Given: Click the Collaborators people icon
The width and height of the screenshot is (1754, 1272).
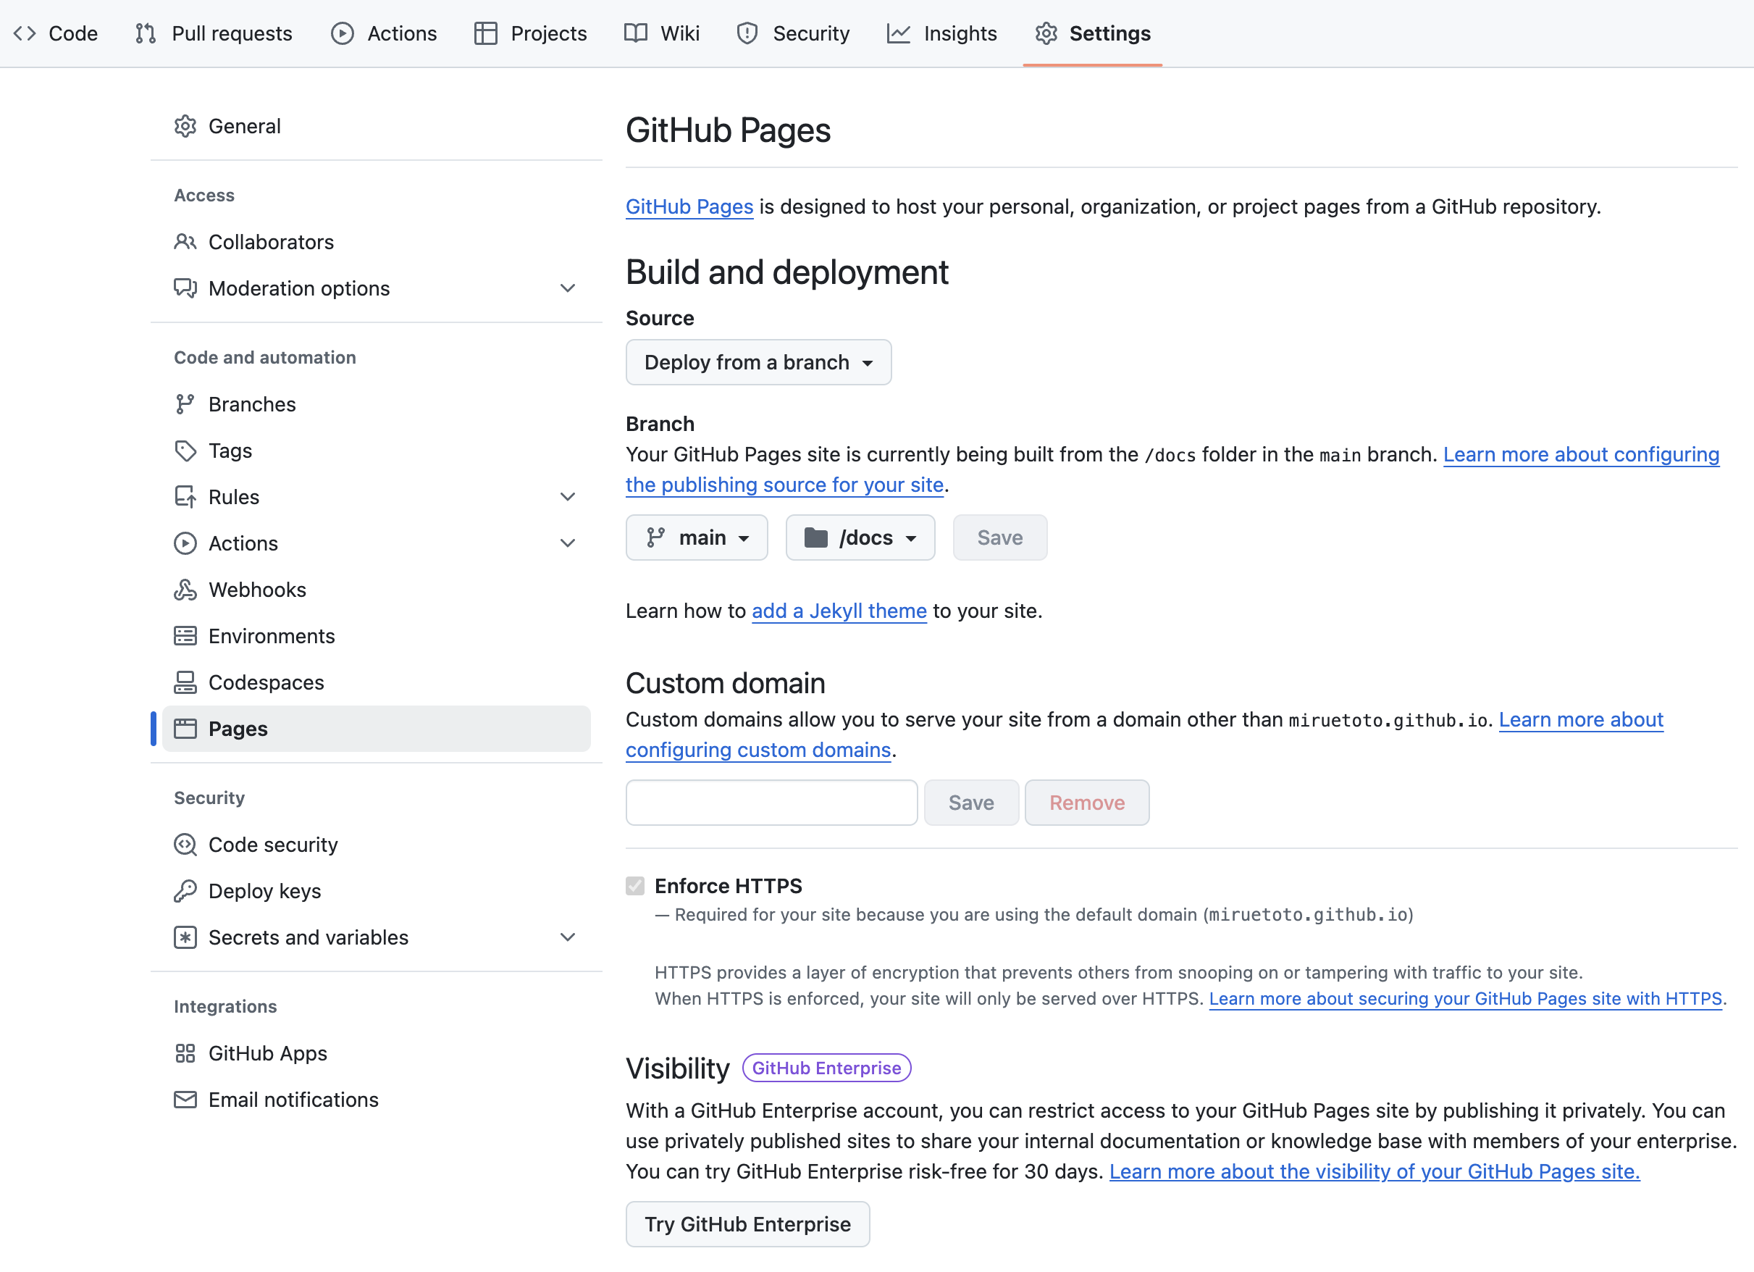Looking at the screenshot, I should pyautogui.click(x=185, y=242).
